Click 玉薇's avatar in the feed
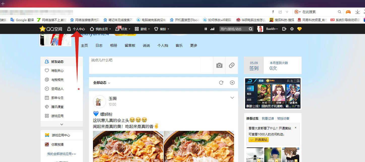The width and height of the screenshot is (365, 162). coord(99,102)
